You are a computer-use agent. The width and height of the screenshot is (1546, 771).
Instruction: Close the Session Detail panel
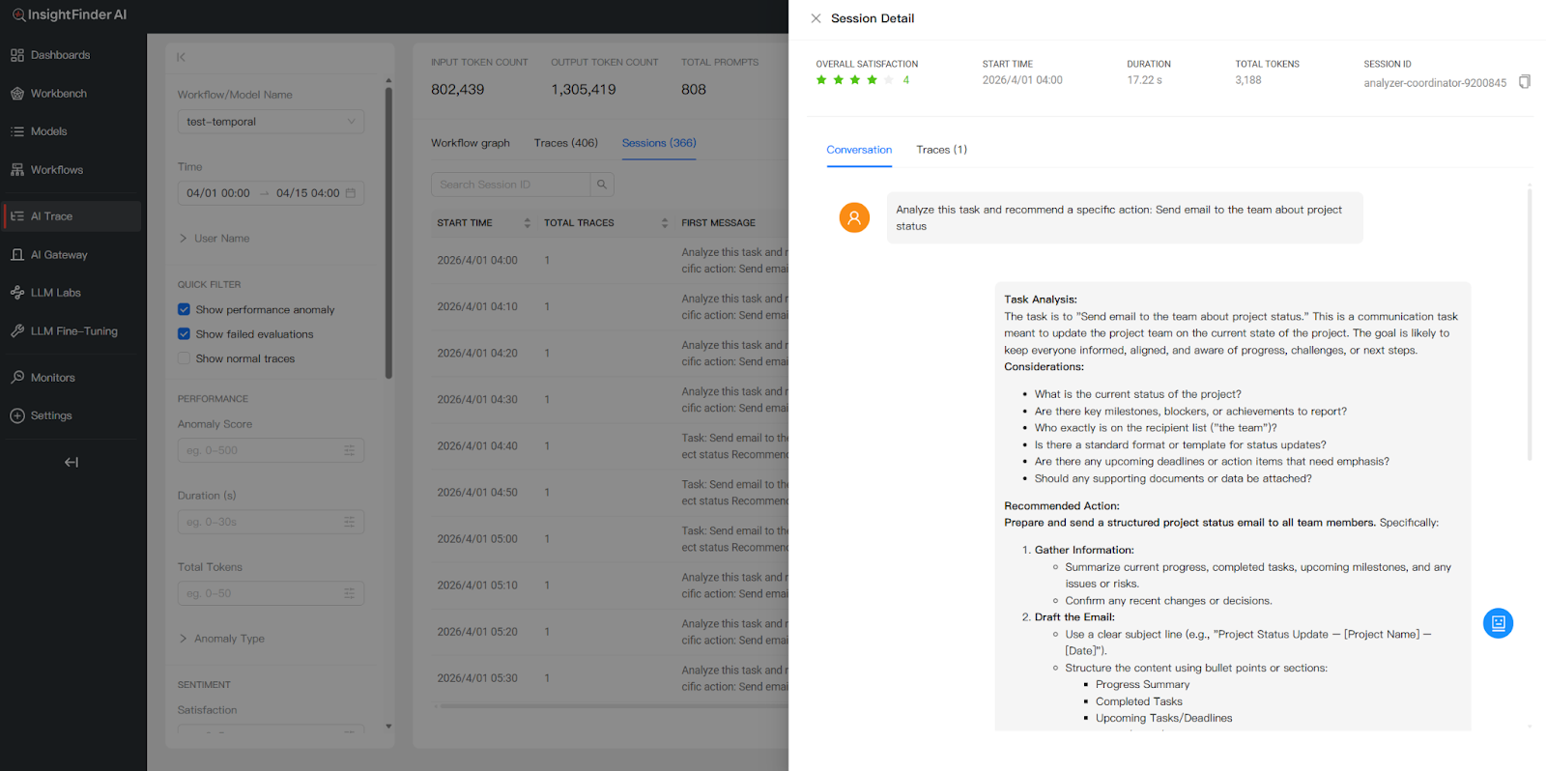coord(816,18)
